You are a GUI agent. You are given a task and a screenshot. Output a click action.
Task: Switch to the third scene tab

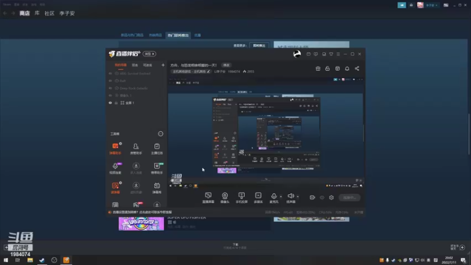click(x=148, y=65)
